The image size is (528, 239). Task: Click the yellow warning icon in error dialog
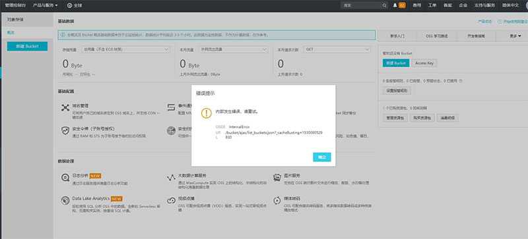pos(206,113)
